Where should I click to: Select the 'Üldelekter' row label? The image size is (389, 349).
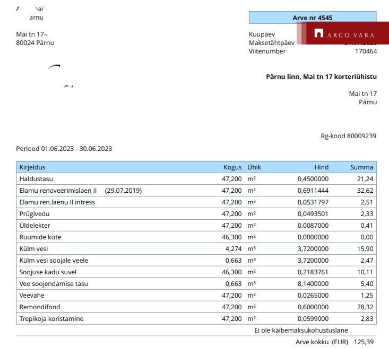pyautogui.click(x=34, y=225)
